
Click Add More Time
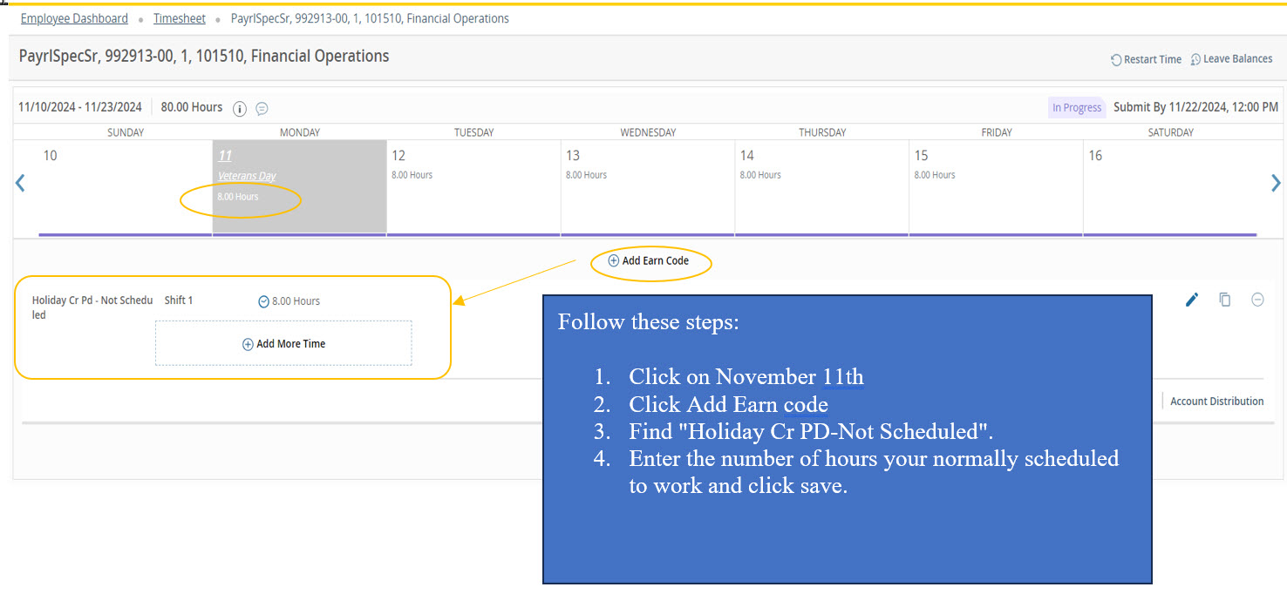(x=283, y=344)
